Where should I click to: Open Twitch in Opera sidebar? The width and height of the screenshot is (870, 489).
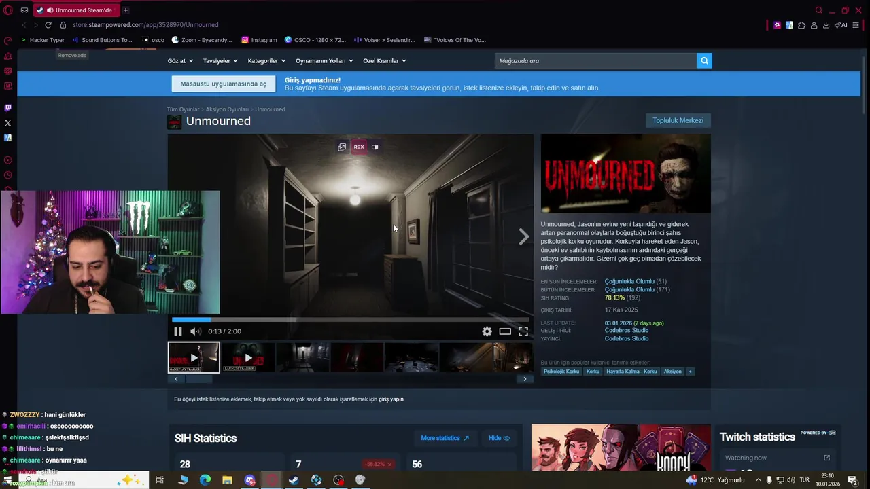[8, 107]
